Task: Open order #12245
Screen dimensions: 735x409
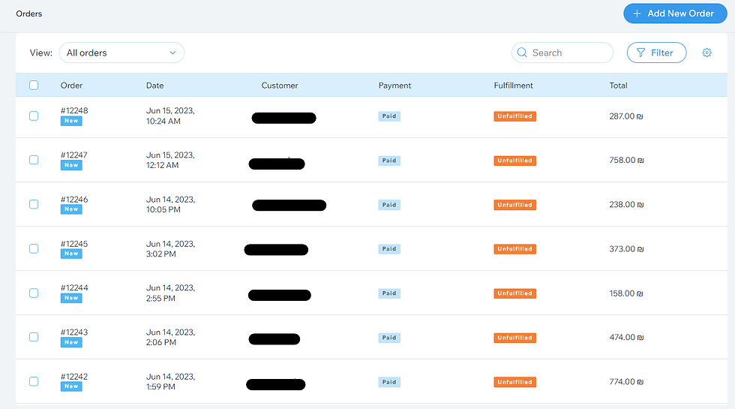Action: (x=74, y=243)
